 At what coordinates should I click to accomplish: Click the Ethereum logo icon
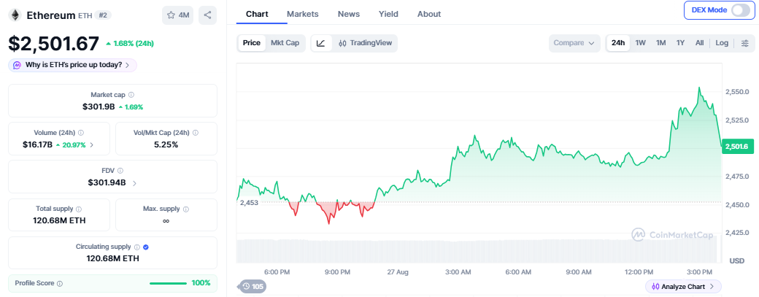[15, 15]
